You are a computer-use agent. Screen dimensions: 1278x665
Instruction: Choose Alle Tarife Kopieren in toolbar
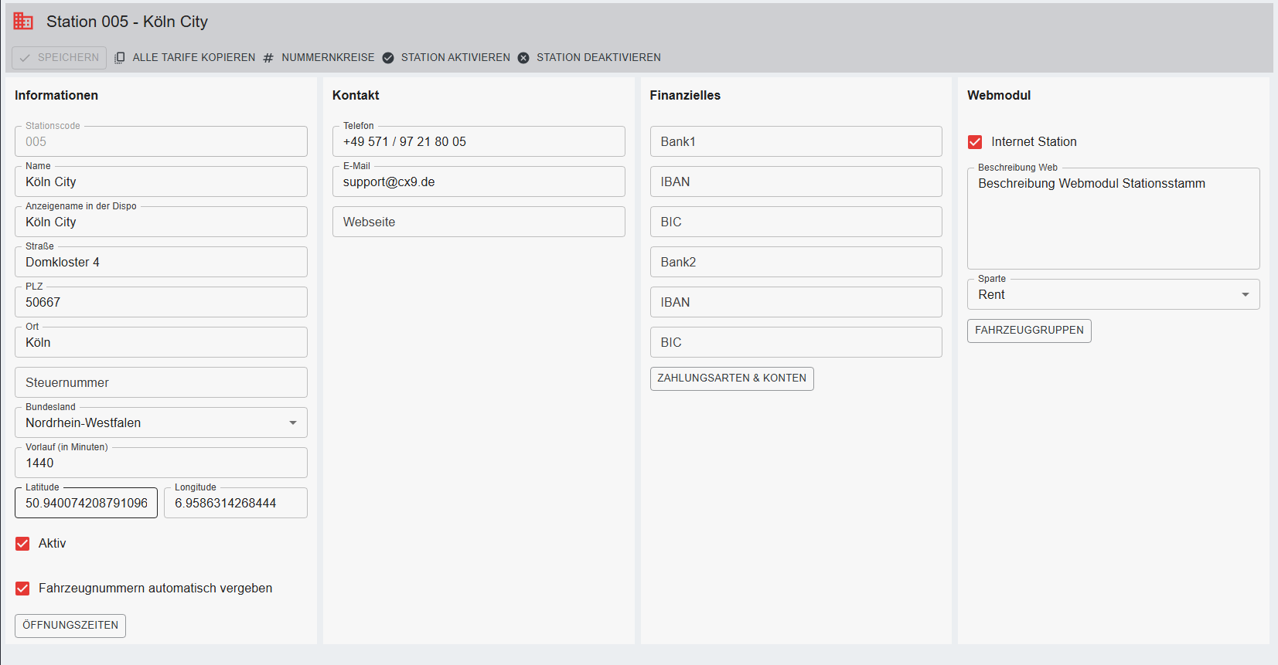tap(193, 58)
